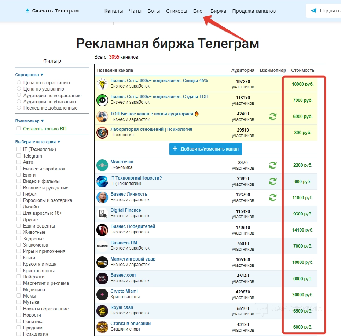Open the Royal cash channel link
Viewport: 341px width, 336px height.
tap(122, 307)
